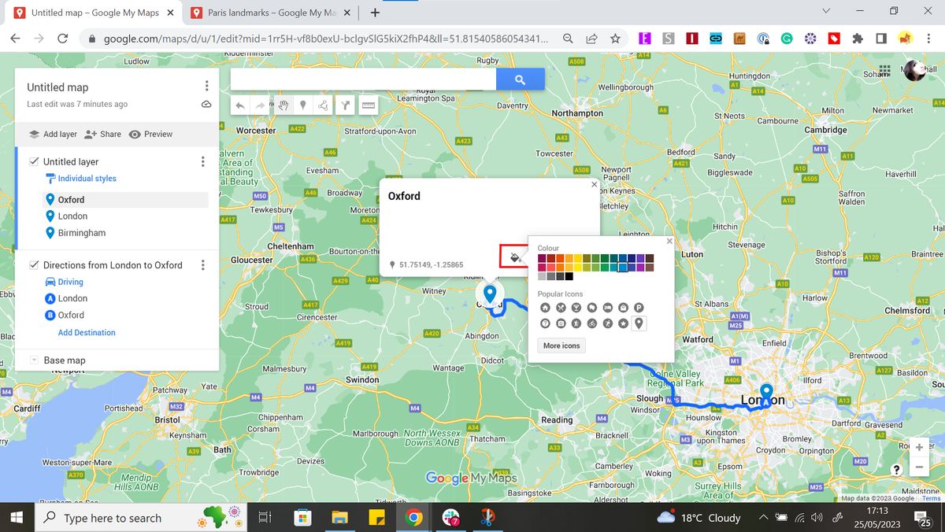Image resolution: width=945 pixels, height=532 pixels.
Task: Click the More icons button
Action: pyautogui.click(x=561, y=345)
